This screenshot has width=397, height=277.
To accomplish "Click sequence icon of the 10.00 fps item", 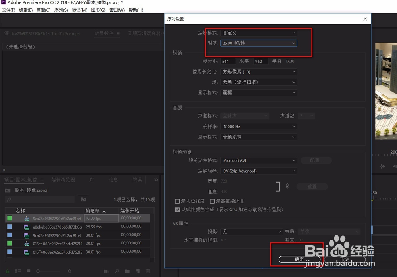I will (27, 219).
